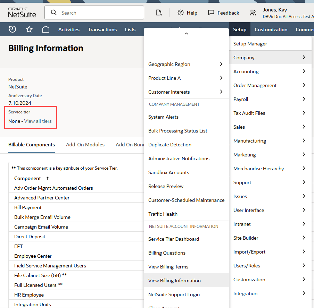
Task: Open the Recent Records history icon
Action: [x=13, y=29]
